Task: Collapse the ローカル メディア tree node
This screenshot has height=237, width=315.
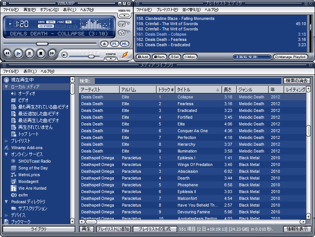Action: click(x=6, y=87)
